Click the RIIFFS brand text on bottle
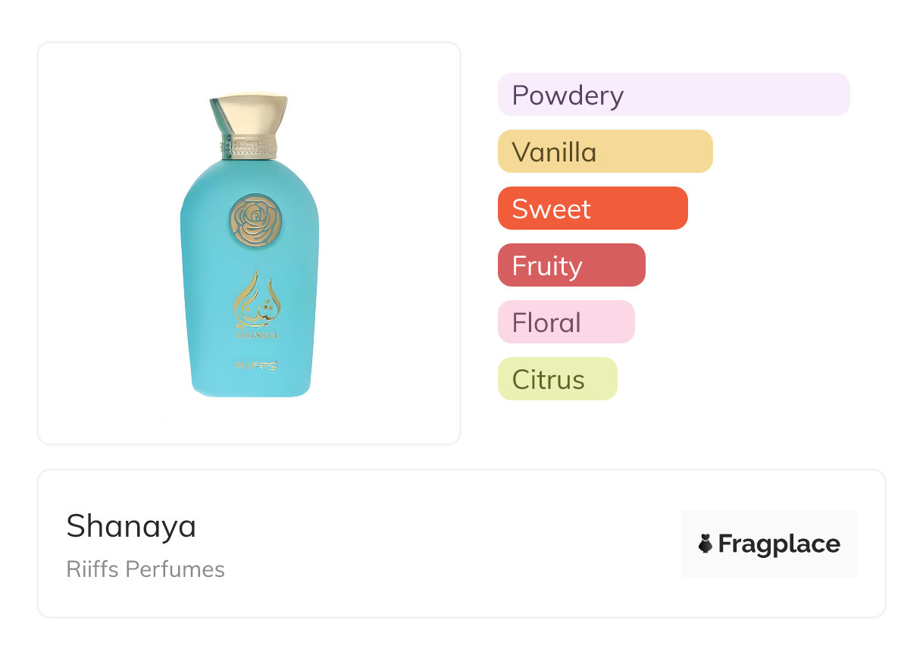 [256, 366]
